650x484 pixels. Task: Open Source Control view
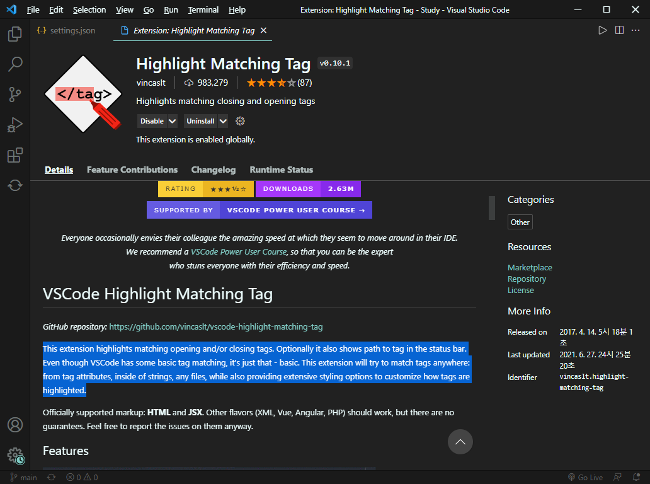[x=15, y=95]
